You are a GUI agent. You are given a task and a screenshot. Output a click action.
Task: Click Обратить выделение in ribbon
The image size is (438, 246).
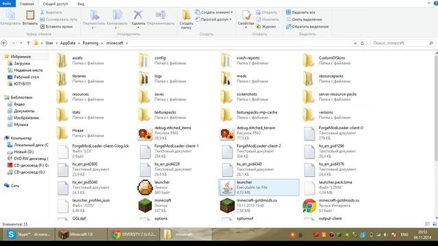pos(307,27)
